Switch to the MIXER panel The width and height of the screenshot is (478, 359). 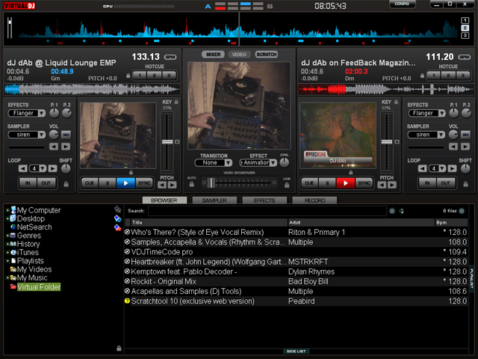point(213,55)
